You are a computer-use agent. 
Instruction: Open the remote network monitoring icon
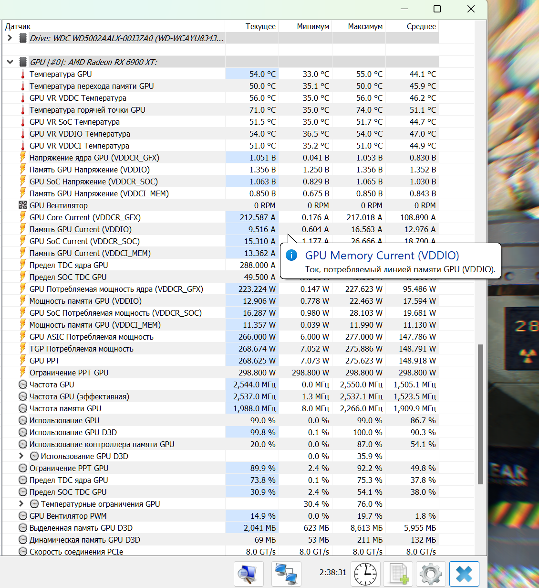click(286, 573)
